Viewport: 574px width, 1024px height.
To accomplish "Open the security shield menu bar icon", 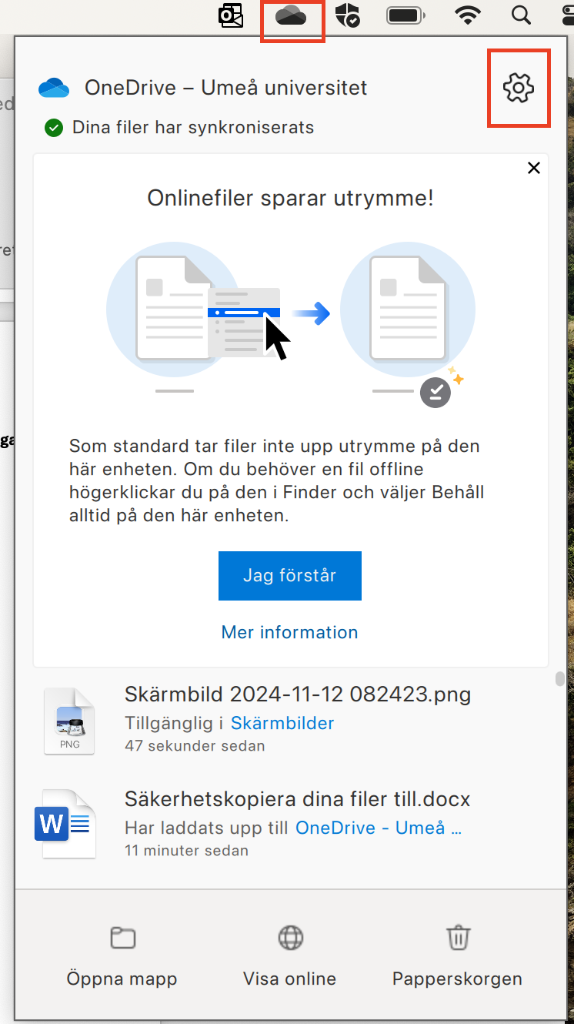I will pos(348,15).
